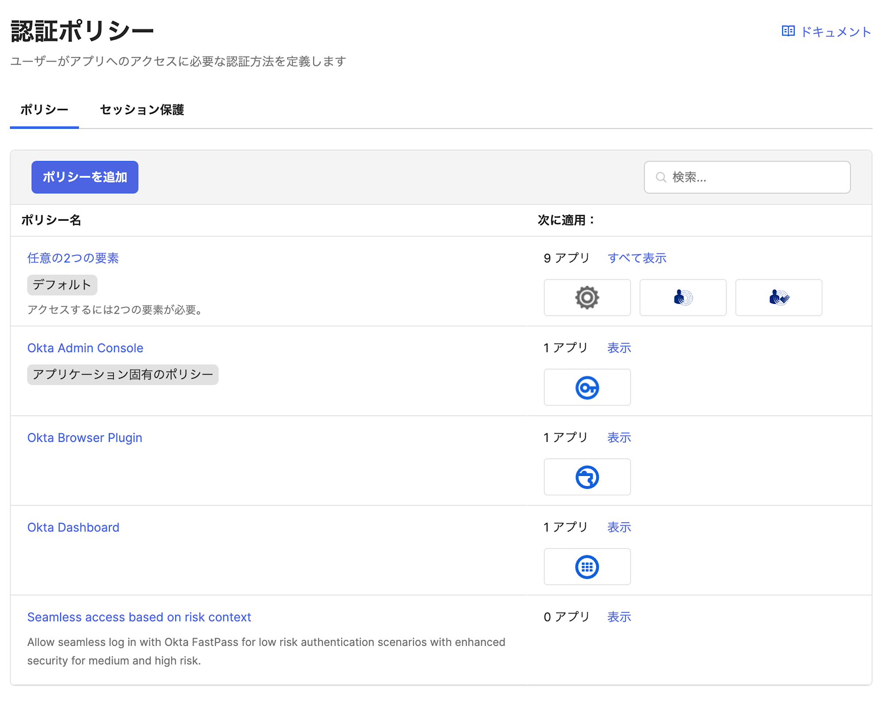The image size is (885, 702).
Task: Click 表示 in Okta Browser Plugin row
Action: [619, 437]
